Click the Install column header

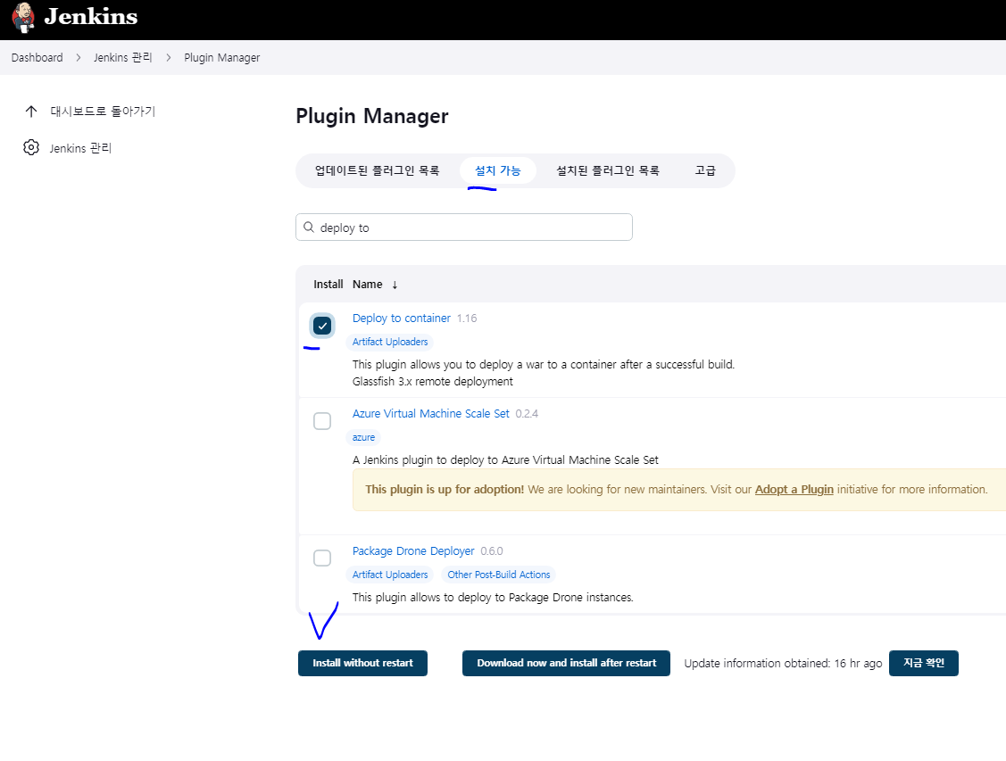pyautogui.click(x=328, y=284)
